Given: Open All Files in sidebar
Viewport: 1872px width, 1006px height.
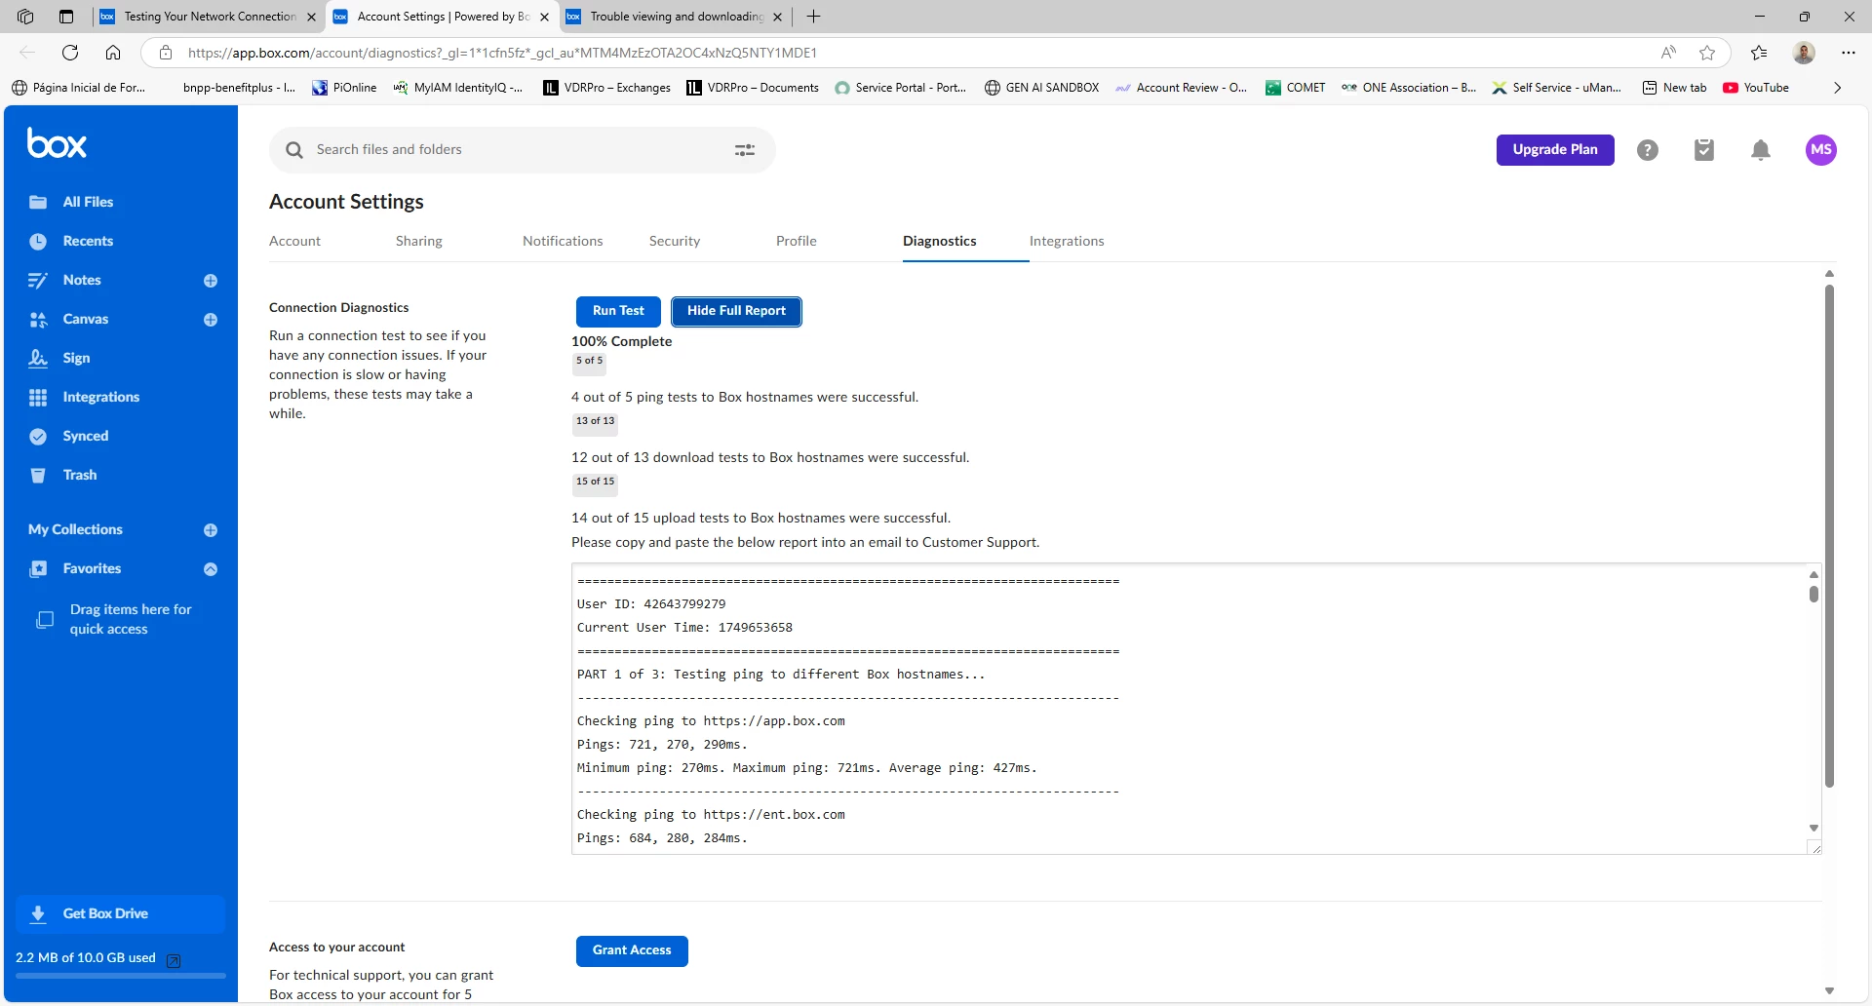Looking at the screenshot, I should point(88,202).
